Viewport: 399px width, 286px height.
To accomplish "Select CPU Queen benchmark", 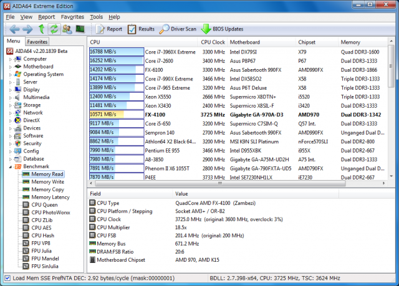I will [x=44, y=204].
